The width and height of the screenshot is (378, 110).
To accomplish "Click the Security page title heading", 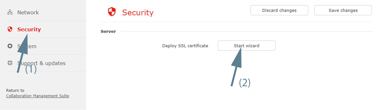I will click(138, 13).
